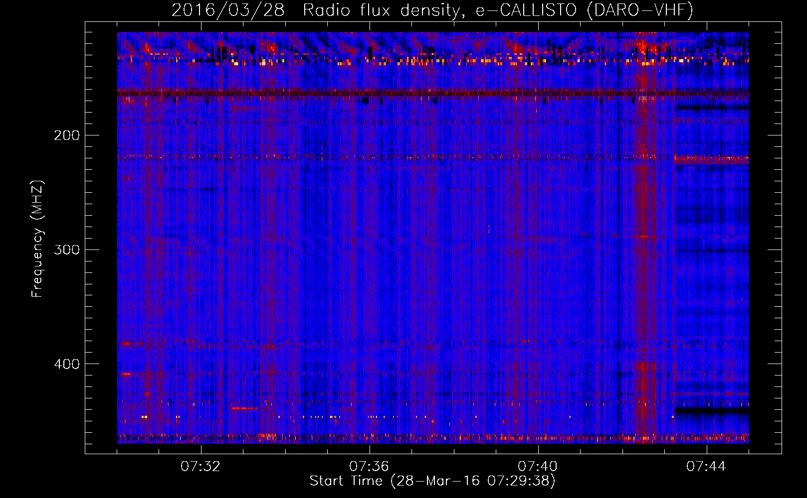The height and width of the screenshot is (498, 807).
Task: Click the small red dash near 410 MHz left edge
Action: click(x=126, y=374)
